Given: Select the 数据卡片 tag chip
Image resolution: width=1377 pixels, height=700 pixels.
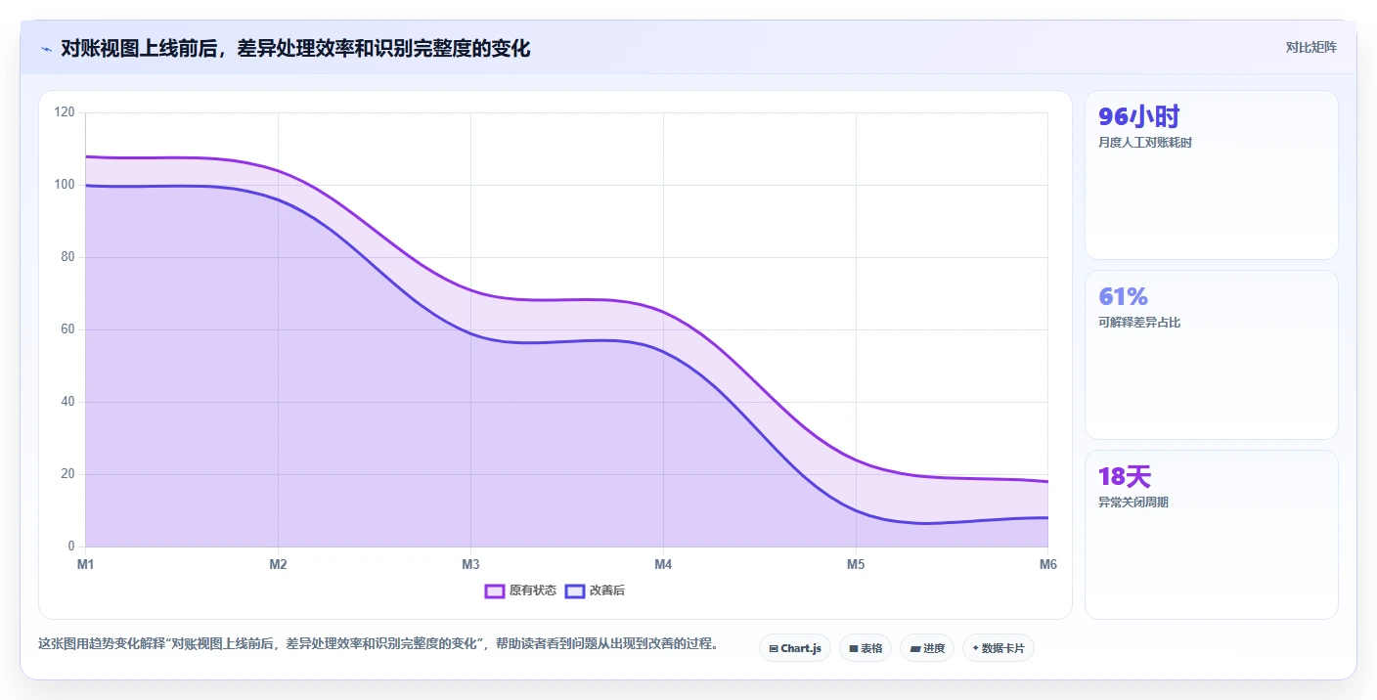Looking at the screenshot, I should tap(999, 648).
